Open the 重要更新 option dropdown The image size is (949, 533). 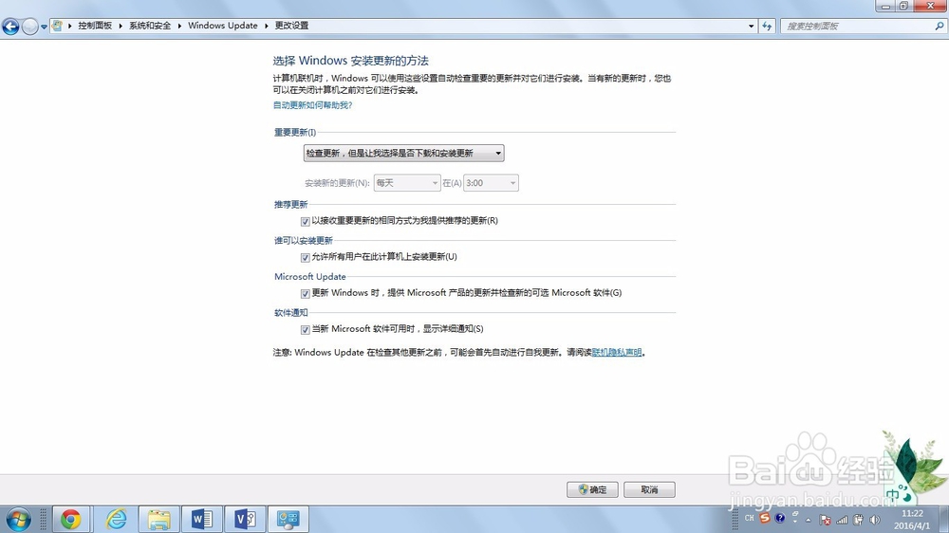(x=403, y=153)
